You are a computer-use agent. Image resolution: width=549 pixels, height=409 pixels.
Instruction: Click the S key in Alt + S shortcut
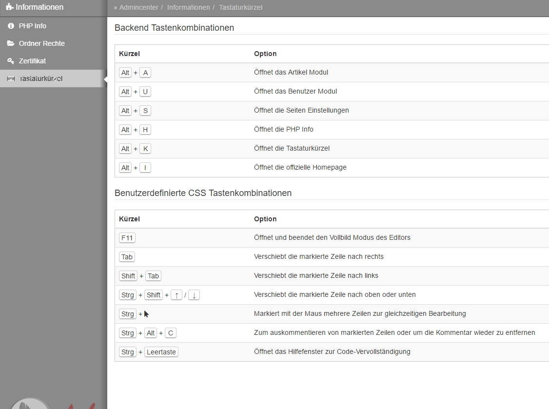point(145,111)
